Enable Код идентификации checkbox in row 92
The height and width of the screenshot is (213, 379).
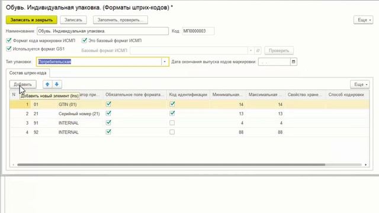(172, 132)
